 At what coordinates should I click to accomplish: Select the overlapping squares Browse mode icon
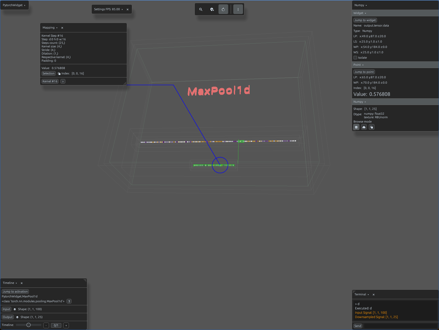pyautogui.click(x=372, y=127)
